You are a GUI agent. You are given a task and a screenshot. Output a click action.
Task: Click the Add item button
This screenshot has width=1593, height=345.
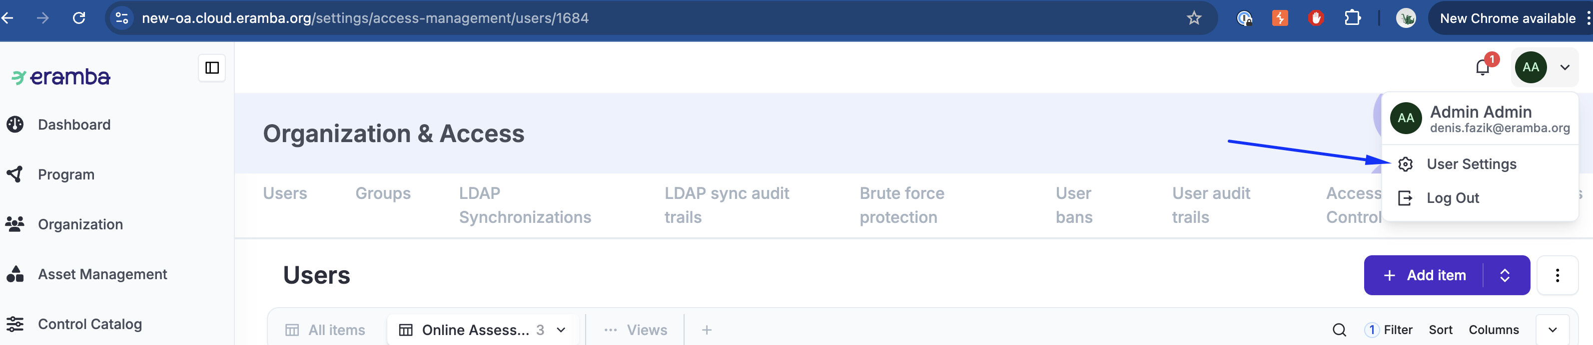pos(1425,275)
